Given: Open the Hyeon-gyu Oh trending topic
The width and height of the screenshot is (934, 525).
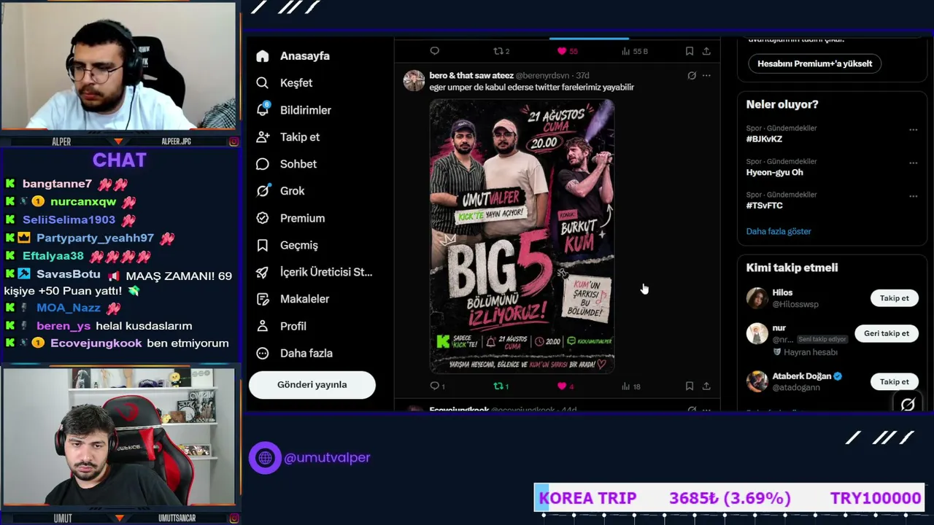Looking at the screenshot, I should pyautogui.click(x=774, y=172).
